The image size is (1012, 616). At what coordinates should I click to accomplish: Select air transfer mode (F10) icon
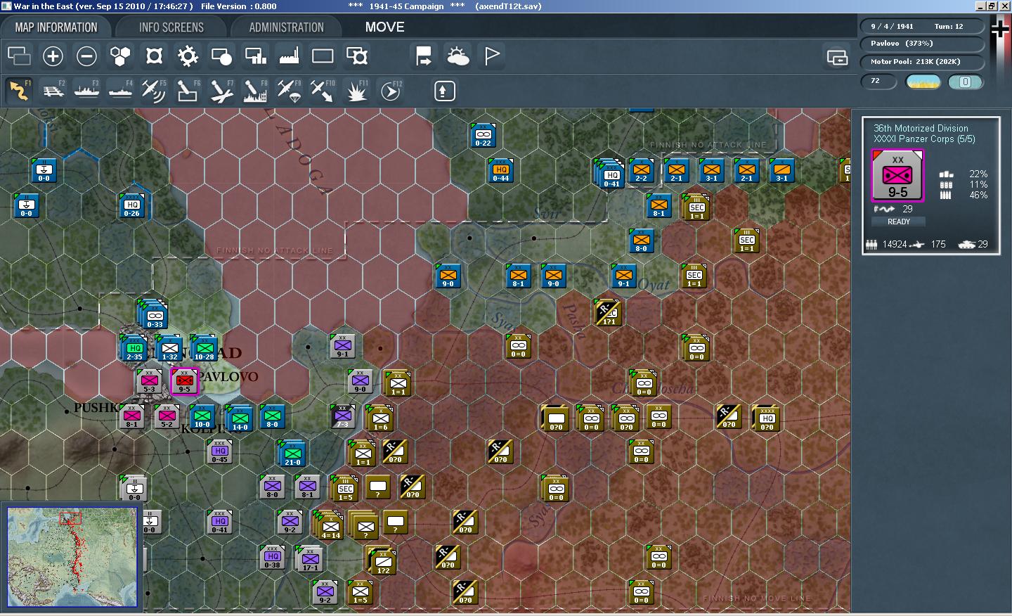point(323,91)
